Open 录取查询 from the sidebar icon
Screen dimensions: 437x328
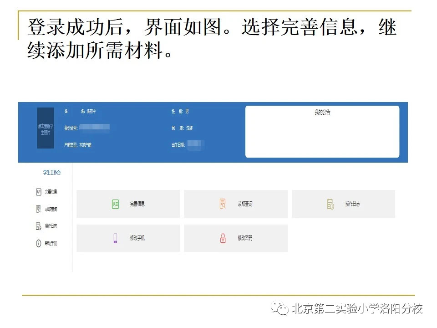39,209
